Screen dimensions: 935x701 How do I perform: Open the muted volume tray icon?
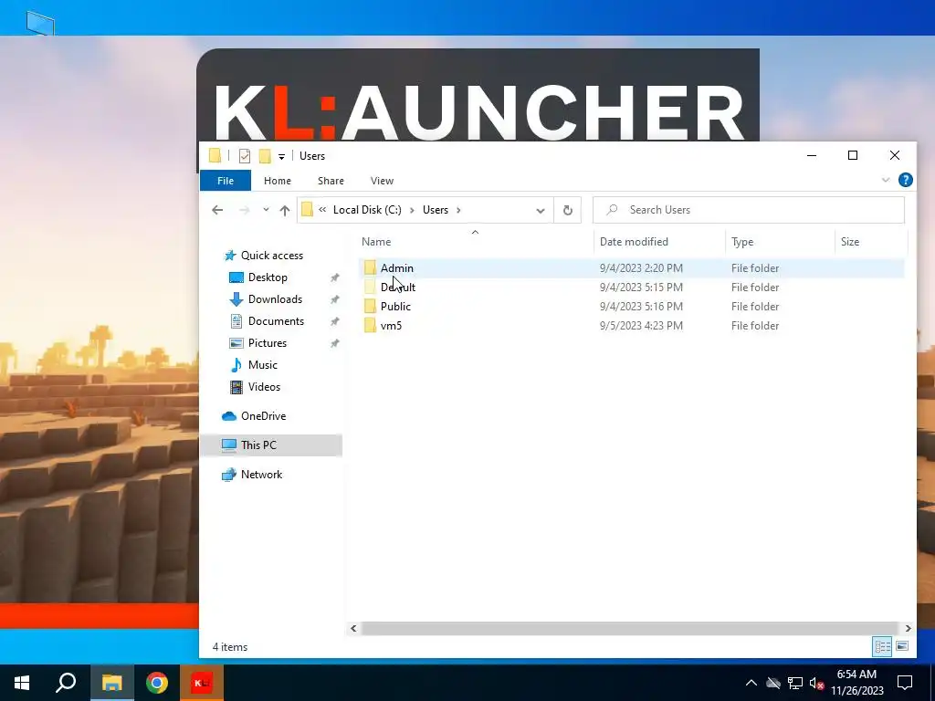tap(816, 683)
